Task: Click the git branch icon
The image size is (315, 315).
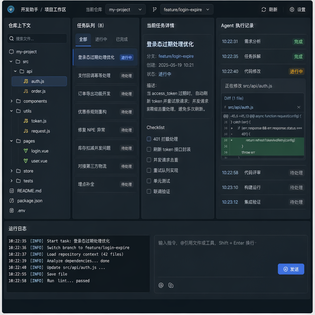Action: 155,10
